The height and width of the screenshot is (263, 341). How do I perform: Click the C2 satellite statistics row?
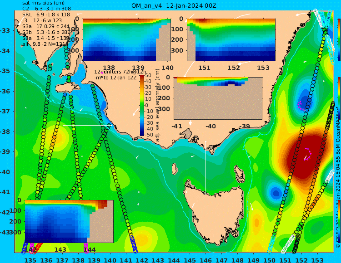[46, 9]
